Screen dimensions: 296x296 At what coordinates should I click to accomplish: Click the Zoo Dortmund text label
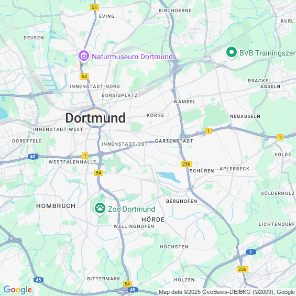point(131,209)
